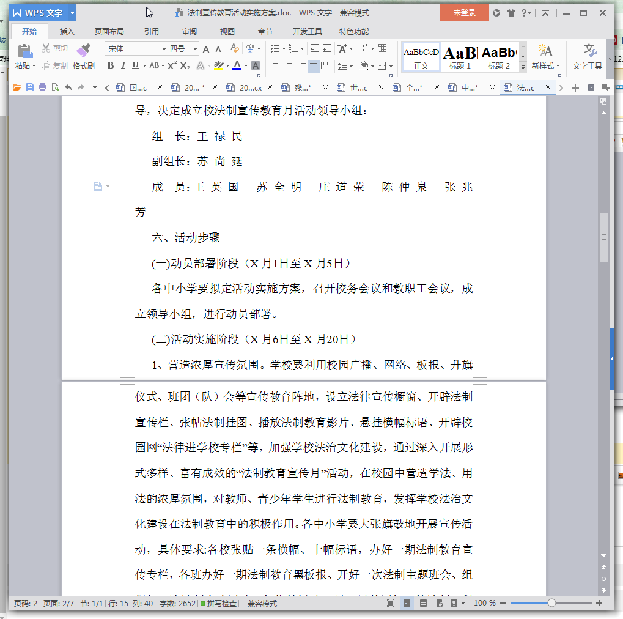
Task: Switch to web layout view icon in status bar
Action: pyautogui.click(x=440, y=603)
